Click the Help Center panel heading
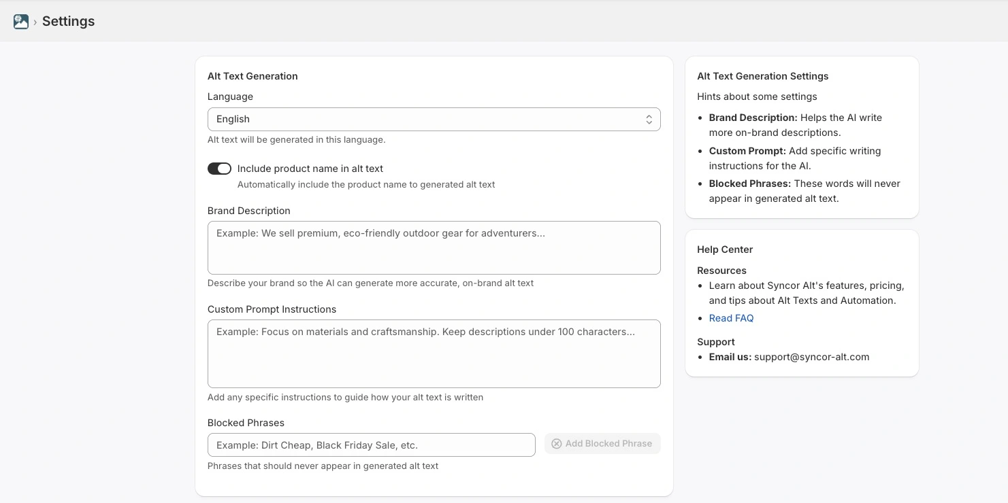Screen dimensions: 1008x503 pyautogui.click(x=724, y=249)
